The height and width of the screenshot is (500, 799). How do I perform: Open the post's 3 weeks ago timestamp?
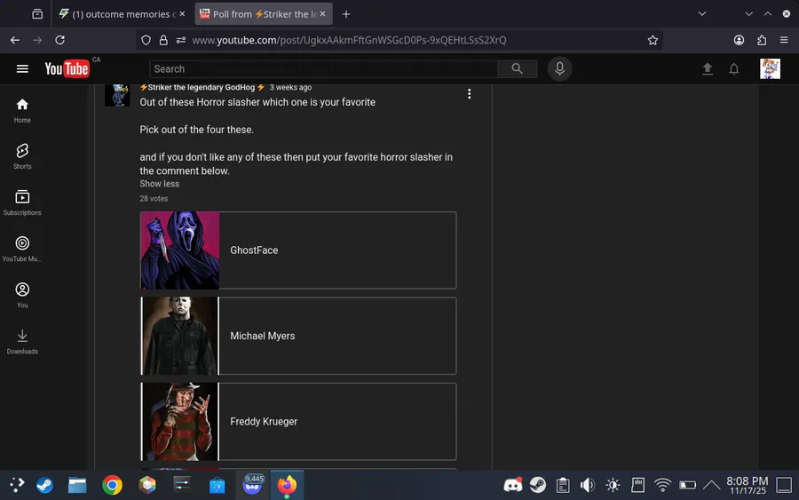[290, 87]
